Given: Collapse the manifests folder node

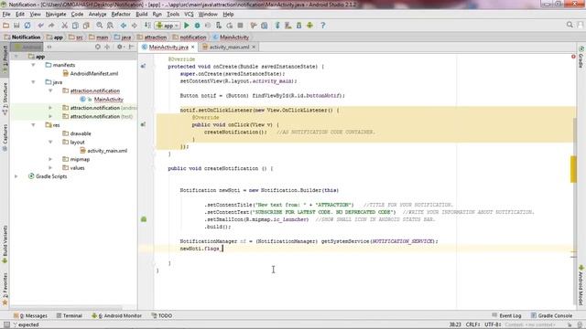Looking at the screenshot, I should [33, 65].
